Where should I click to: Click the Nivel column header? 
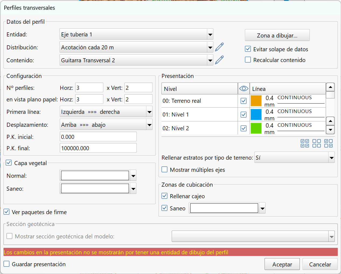199,89
